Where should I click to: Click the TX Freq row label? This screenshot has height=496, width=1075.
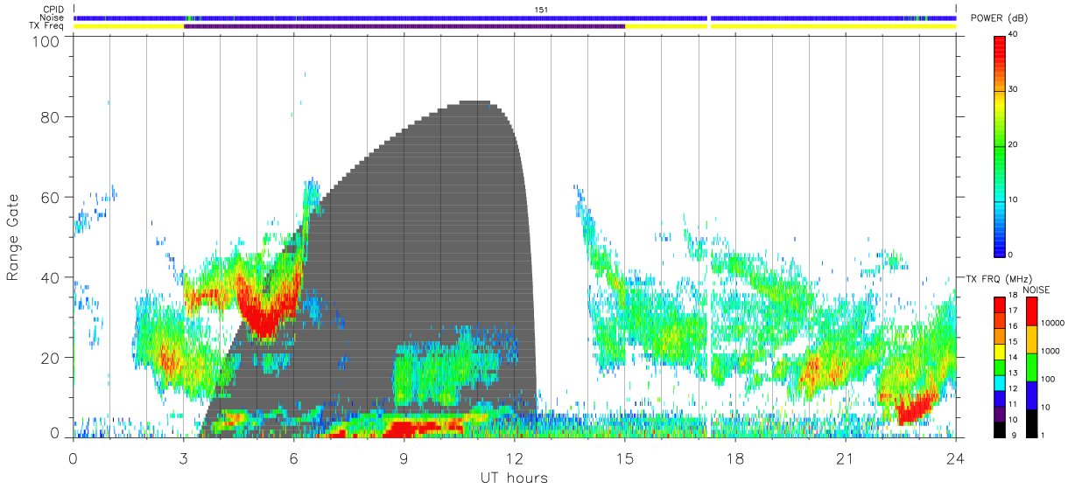point(47,25)
